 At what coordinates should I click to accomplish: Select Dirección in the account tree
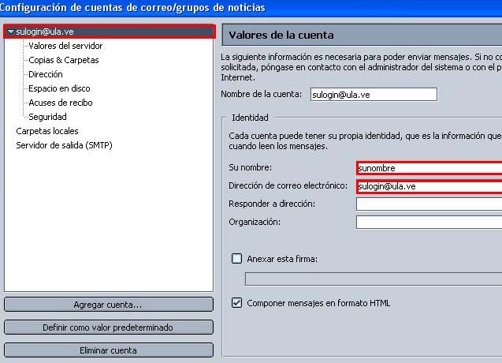(x=46, y=74)
